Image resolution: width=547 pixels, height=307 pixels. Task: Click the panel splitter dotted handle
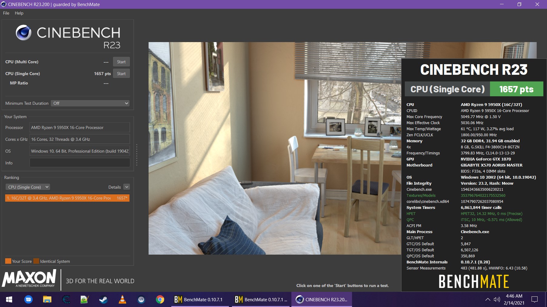137,155
